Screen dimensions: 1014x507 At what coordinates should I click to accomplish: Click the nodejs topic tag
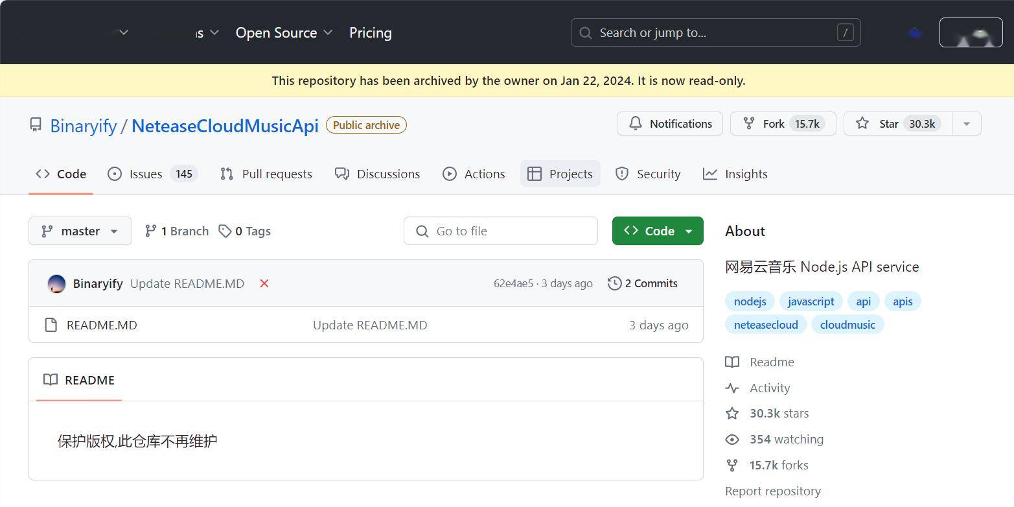coord(750,301)
